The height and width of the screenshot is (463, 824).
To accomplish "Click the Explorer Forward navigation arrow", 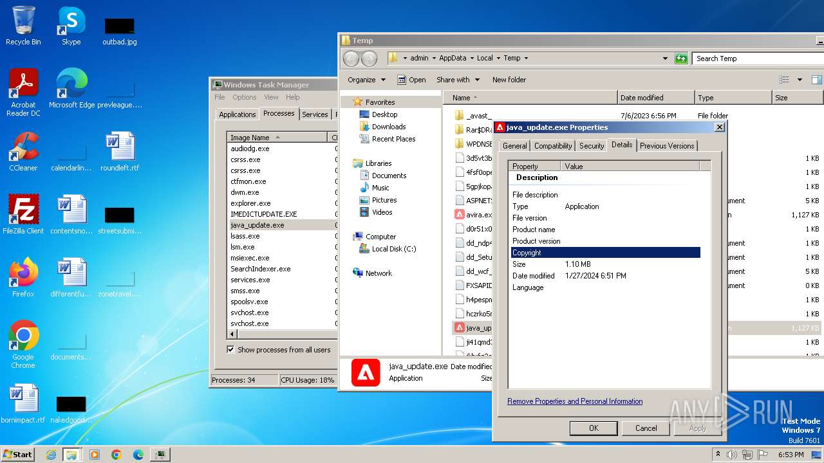I will tap(369, 59).
